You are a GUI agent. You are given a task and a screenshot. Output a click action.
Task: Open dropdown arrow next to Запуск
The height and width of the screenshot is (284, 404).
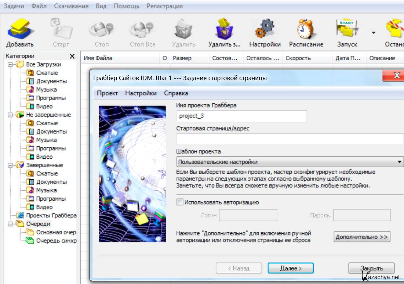(x=374, y=33)
